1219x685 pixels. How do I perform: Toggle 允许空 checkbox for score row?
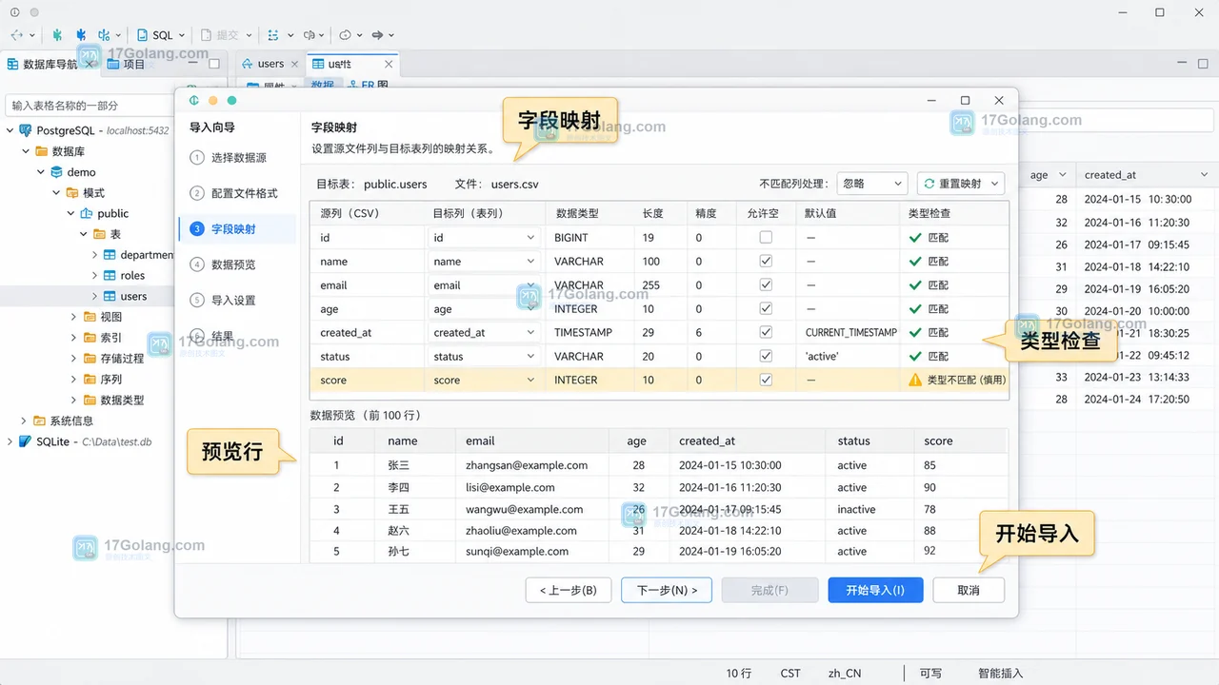(x=766, y=380)
